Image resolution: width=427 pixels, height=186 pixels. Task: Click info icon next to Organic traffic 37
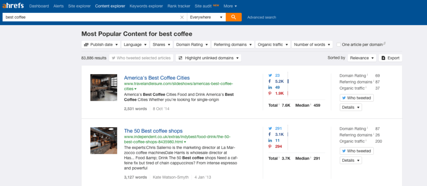point(366,87)
